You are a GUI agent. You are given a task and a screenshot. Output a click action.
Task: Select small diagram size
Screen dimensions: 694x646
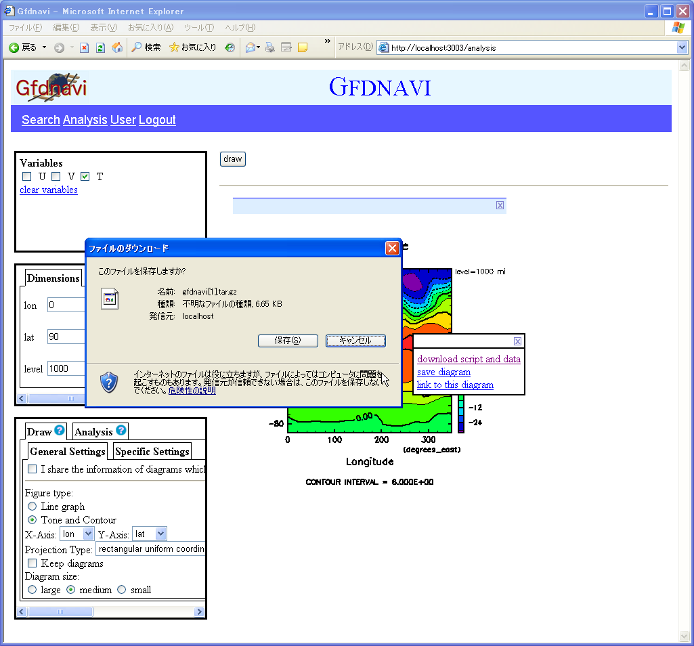tap(122, 589)
